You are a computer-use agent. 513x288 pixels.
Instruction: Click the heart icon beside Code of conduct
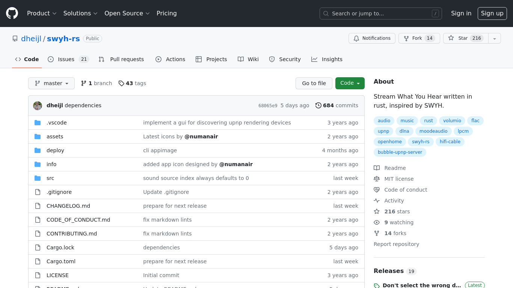click(377, 190)
